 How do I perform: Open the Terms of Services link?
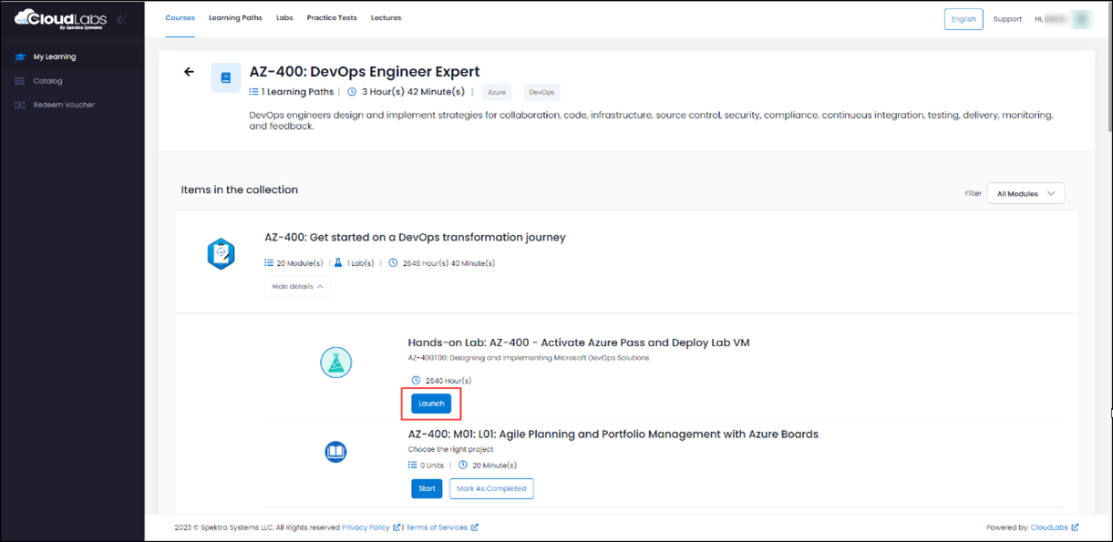coord(437,527)
